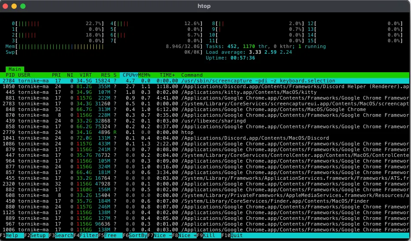
Task: Click the Uptime 00:57:36 value
Action: click(x=242, y=58)
